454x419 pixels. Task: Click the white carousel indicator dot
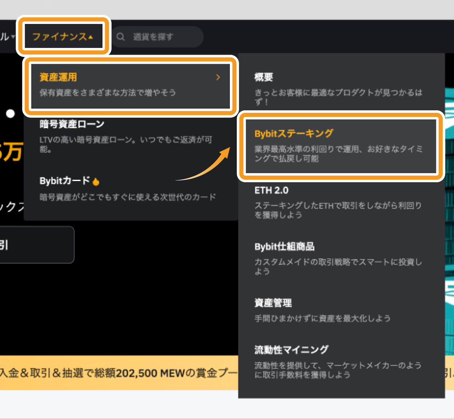(x=10, y=113)
